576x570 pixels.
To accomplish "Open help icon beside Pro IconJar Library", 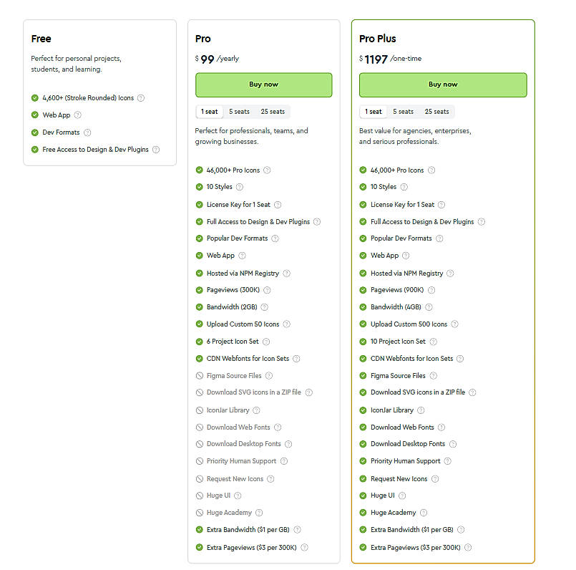I will [256, 410].
